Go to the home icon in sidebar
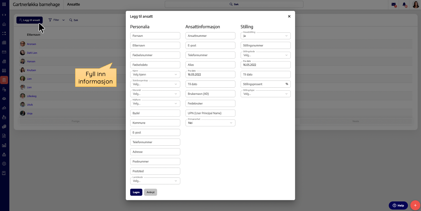 tap(4, 24)
